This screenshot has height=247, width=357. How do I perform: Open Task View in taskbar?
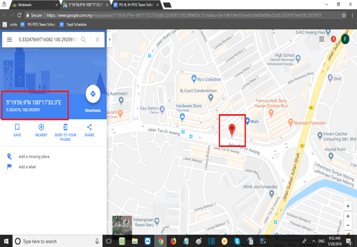(109, 241)
